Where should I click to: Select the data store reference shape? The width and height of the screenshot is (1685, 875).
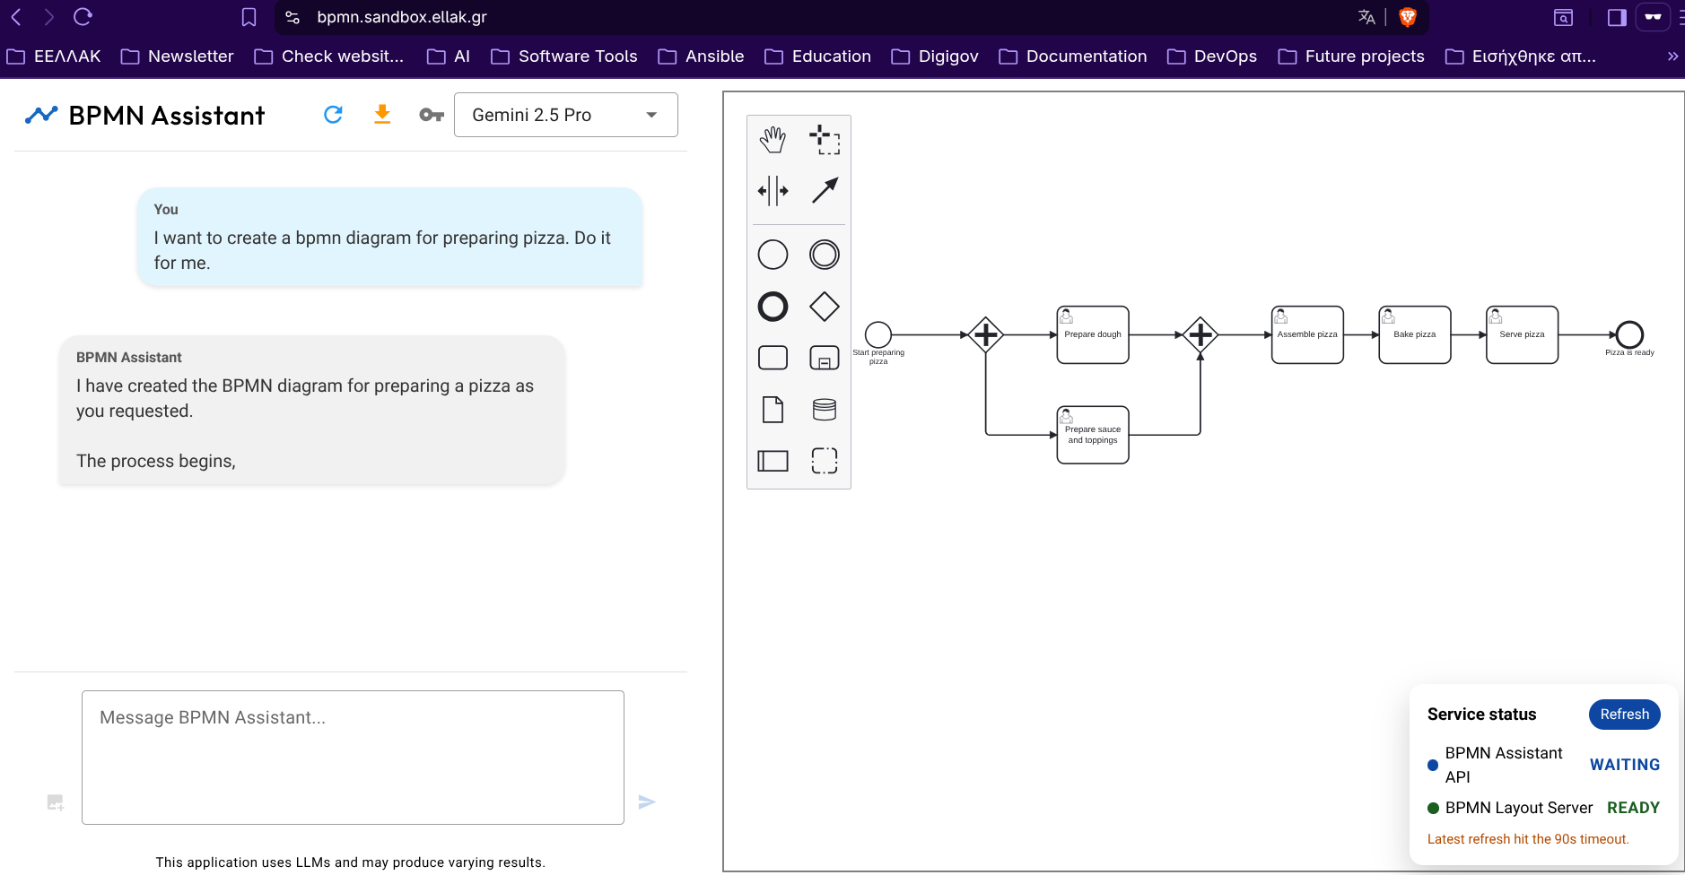[x=824, y=410]
